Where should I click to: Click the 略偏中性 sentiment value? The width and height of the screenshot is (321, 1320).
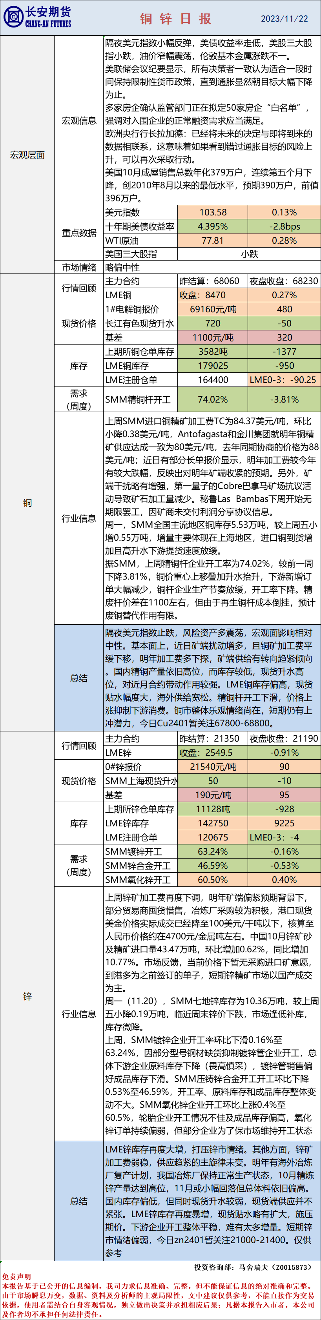pyautogui.click(x=212, y=268)
